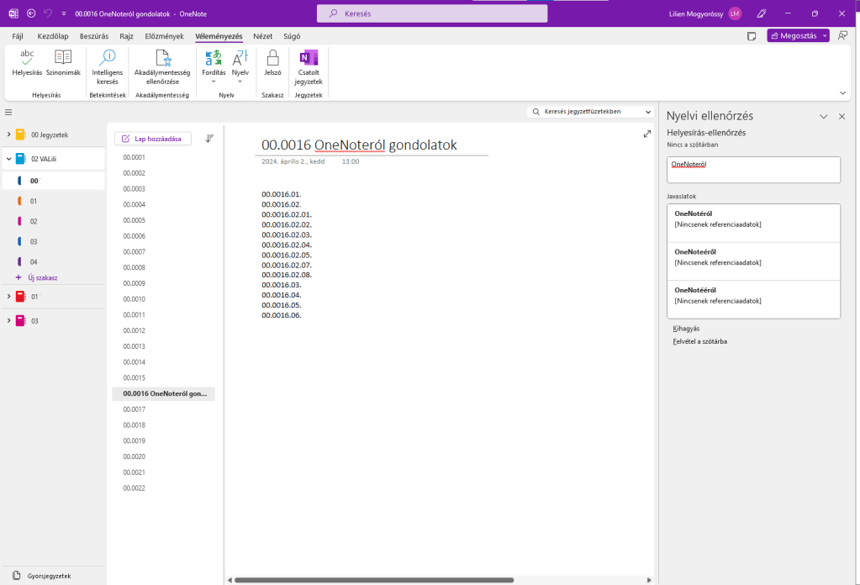Click the Keresés search box in title bar
The height and width of the screenshot is (585, 860).
click(432, 13)
